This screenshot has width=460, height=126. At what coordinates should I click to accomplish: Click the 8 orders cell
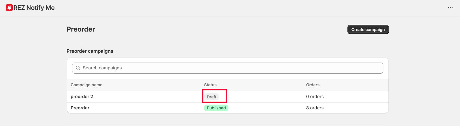(315, 108)
